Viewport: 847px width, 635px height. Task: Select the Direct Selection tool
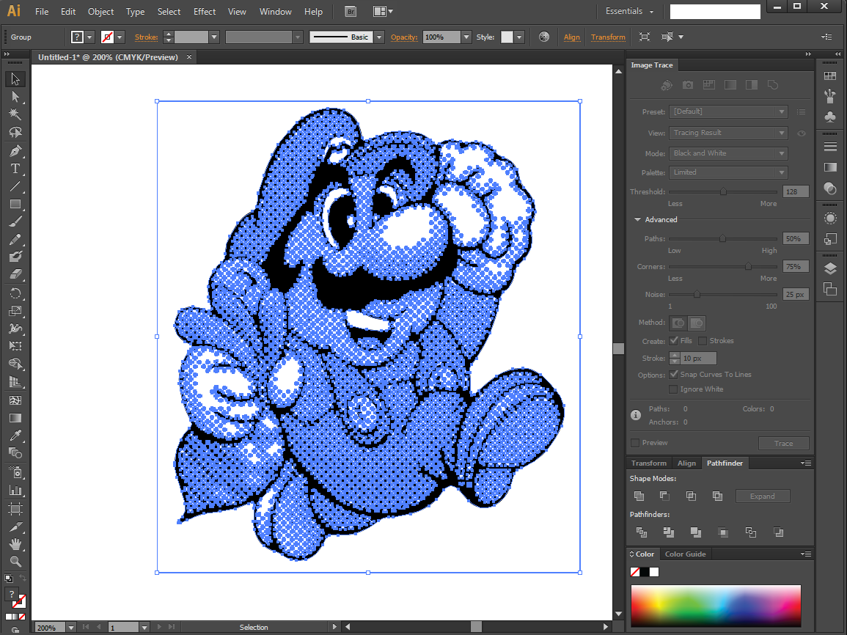point(15,97)
